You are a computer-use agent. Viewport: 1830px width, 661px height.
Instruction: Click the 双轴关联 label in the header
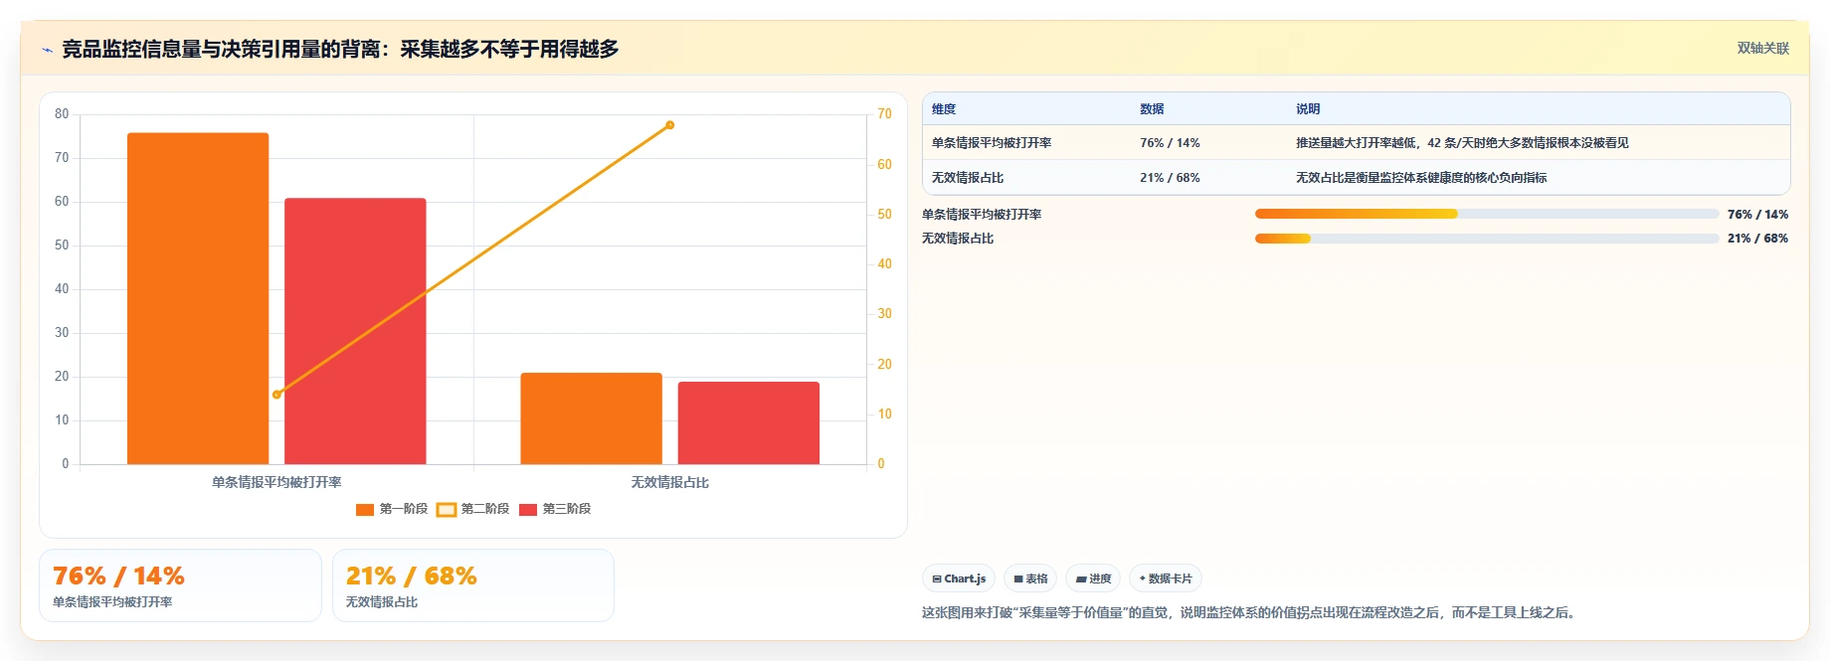coord(1762,48)
